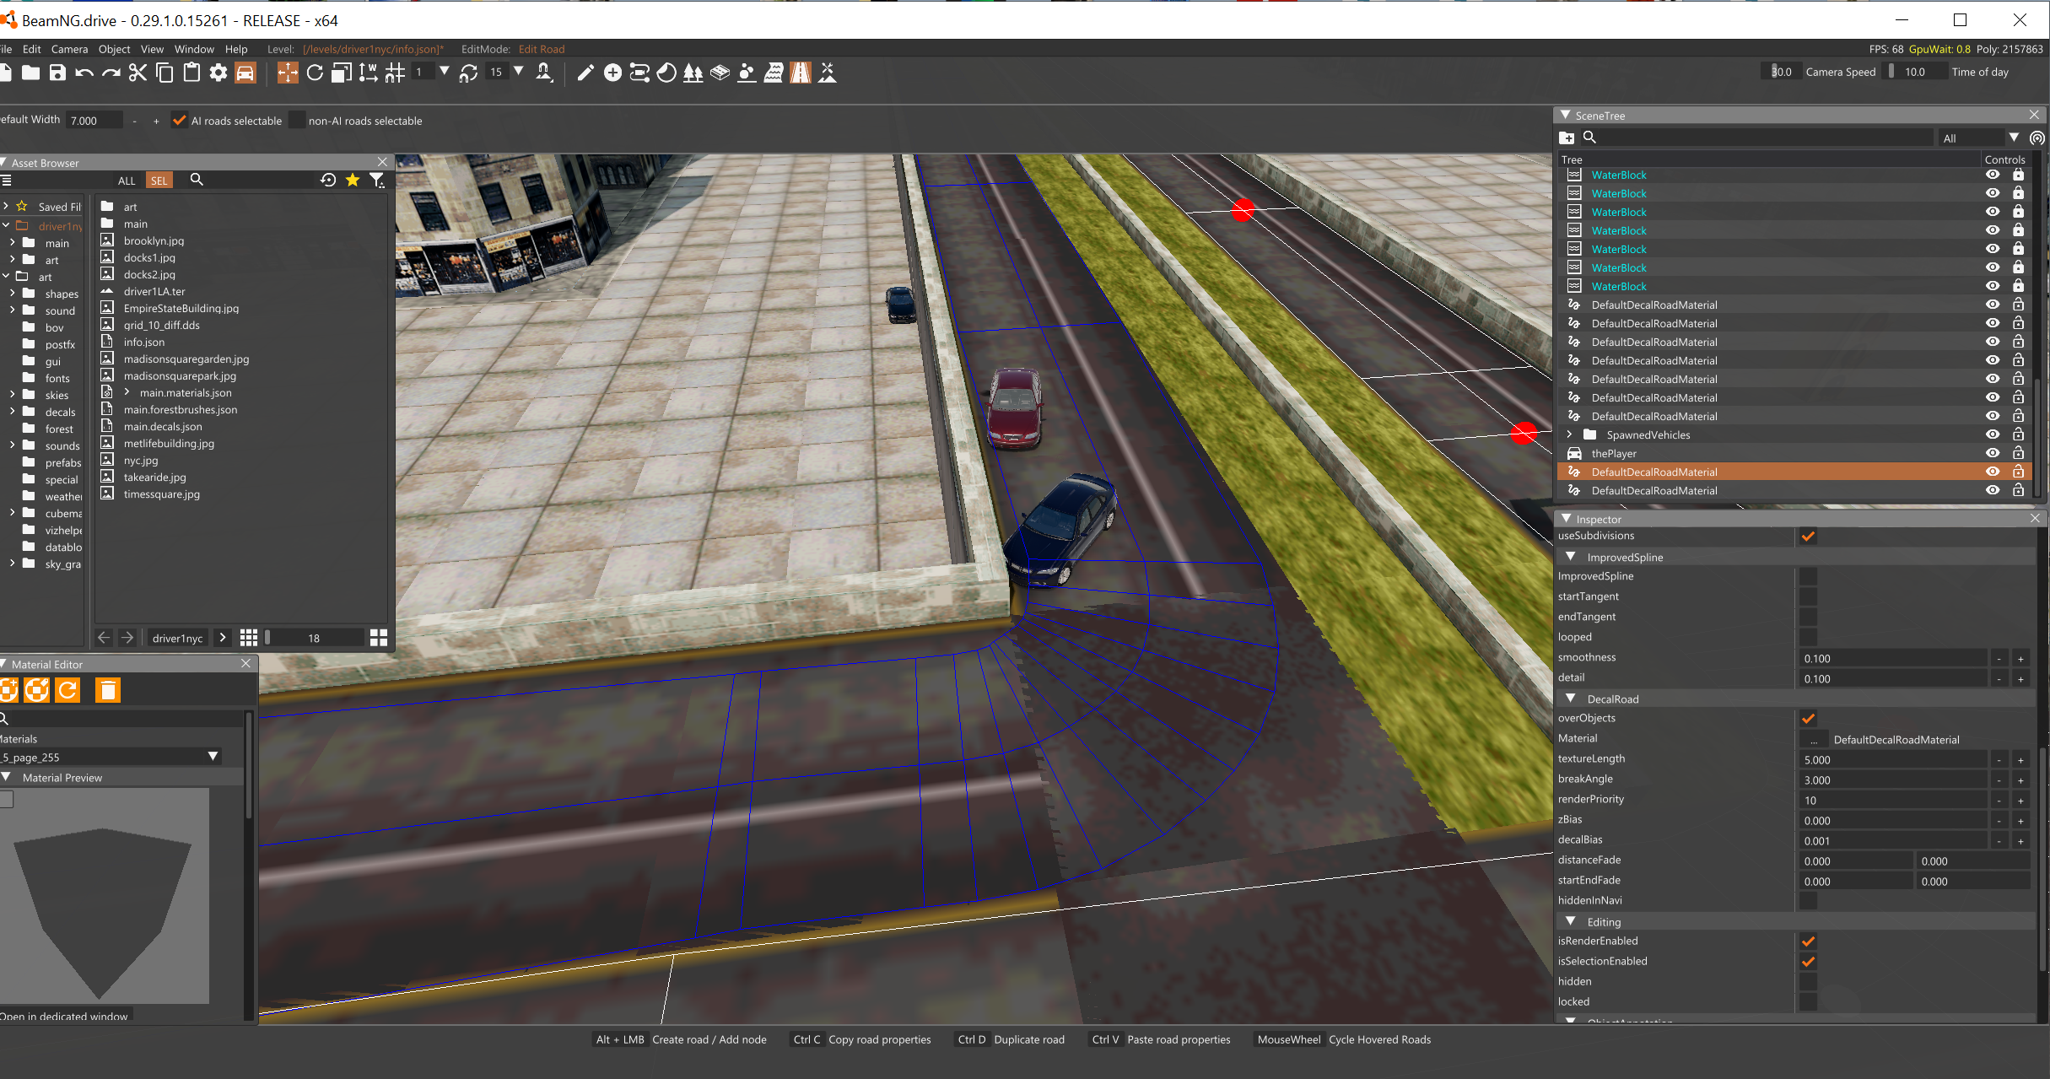The height and width of the screenshot is (1079, 2050).
Task: Collapse the DecalRoad inspector section
Action: pos(1571,699)
